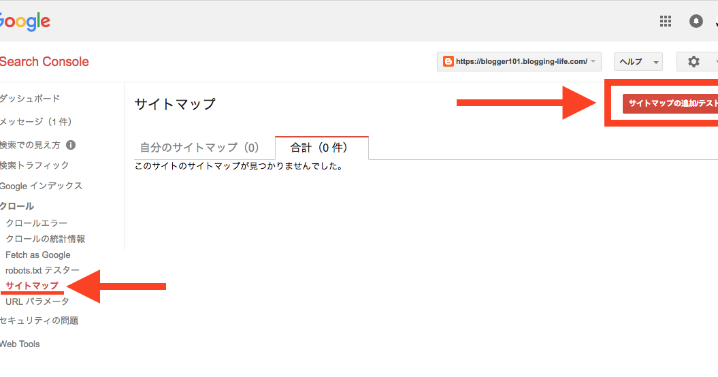Switch to the 自分のサイトマップ (0) tab

tap(199, 148)
